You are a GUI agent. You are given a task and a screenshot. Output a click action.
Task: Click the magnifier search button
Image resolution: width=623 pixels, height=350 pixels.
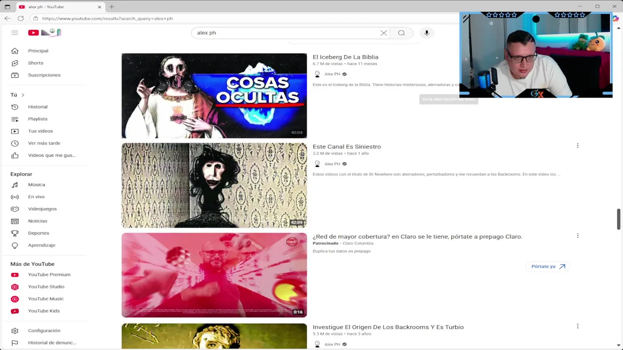tap(402, 33)
